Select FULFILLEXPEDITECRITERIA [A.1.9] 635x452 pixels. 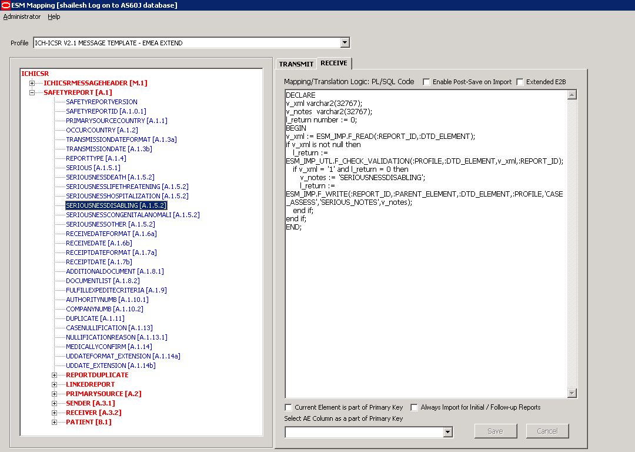[x=116, y=290]
